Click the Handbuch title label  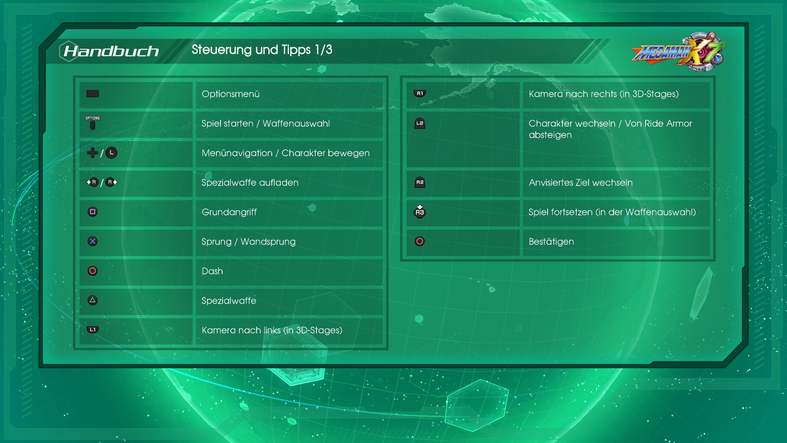pyautogui.click(x=111, y=51)
